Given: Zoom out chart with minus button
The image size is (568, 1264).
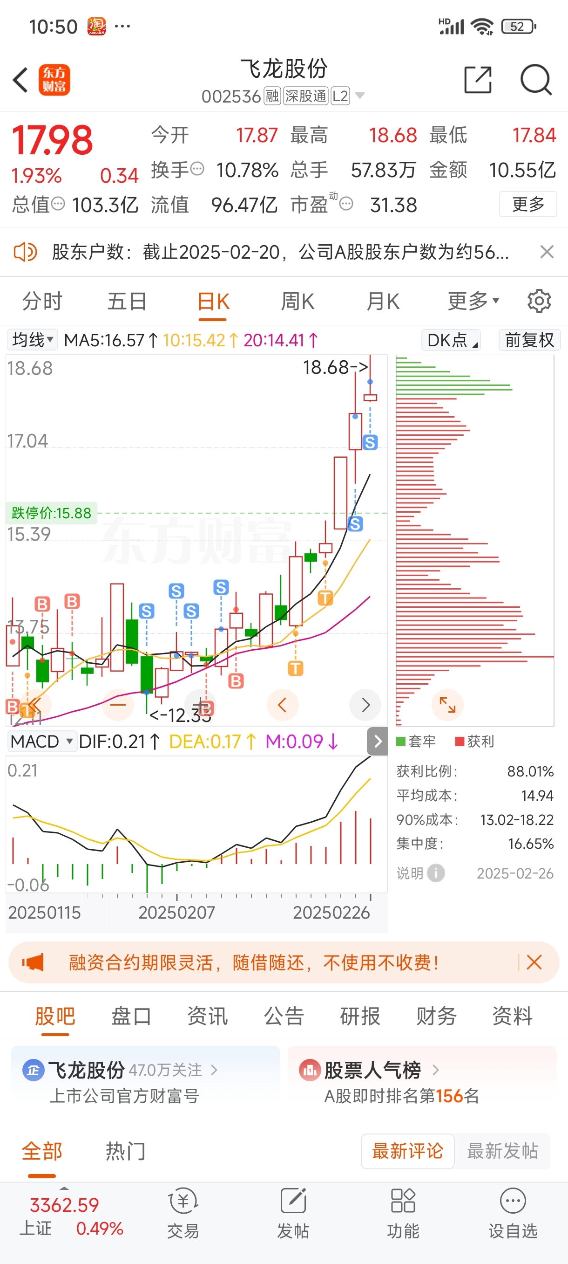Looking at the screenshot, I should pyautogui.click(x=118, y=705).
